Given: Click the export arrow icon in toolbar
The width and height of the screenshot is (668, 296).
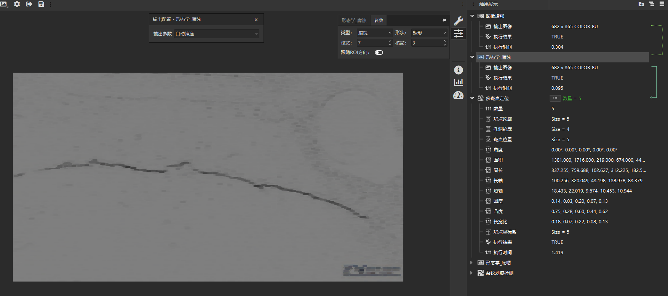Looking at the screenshot, I should (29, 4).
